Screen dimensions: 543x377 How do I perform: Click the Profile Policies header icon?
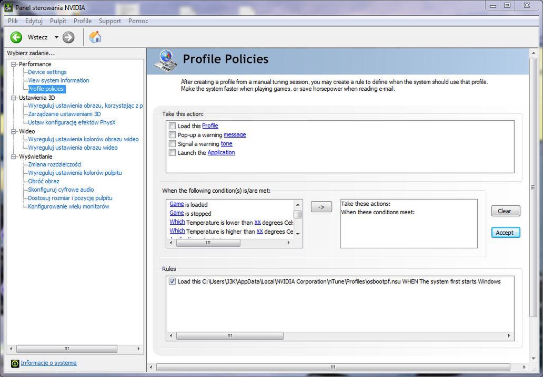(x=166, y=61)
